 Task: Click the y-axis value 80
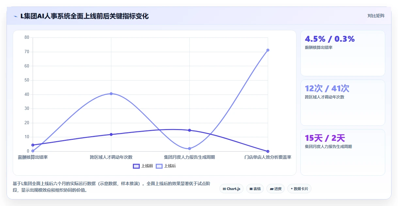pos(27,37)
